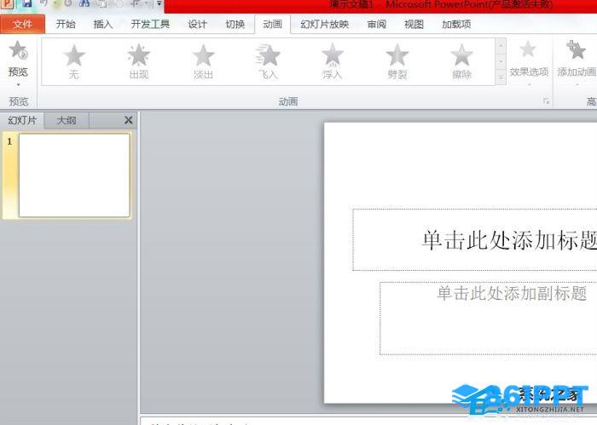
Task: Apply the 擦除 (Wipe) animation
Action: tap(462, 61)
